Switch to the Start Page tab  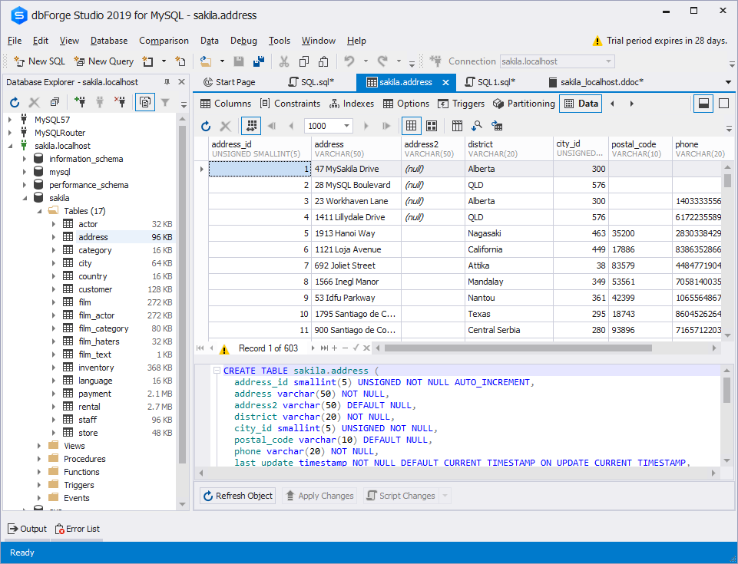229,82
